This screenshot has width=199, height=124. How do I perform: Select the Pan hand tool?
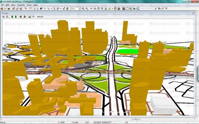[30, 9]
